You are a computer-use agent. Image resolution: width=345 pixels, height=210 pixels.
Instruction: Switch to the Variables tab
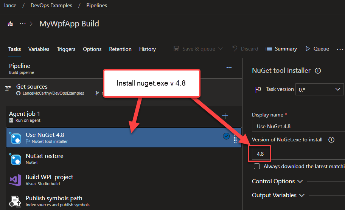pyautogui.click(x=39, y=49)
